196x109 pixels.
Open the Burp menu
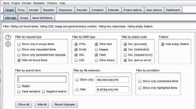6,3
